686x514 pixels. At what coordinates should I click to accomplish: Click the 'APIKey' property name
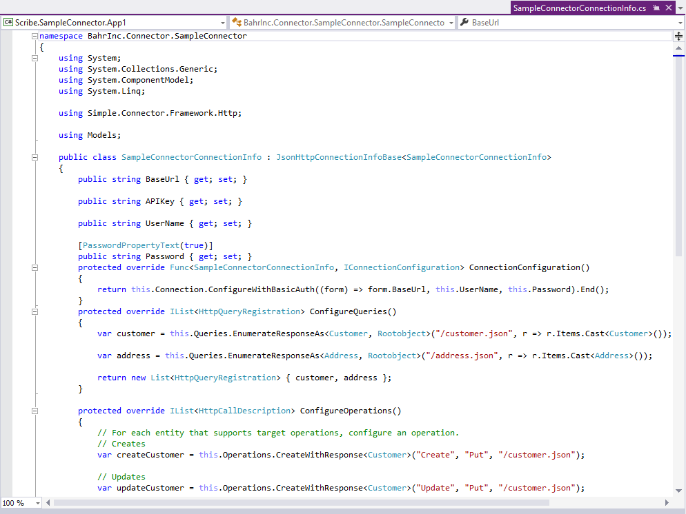[x=159, y=201]
